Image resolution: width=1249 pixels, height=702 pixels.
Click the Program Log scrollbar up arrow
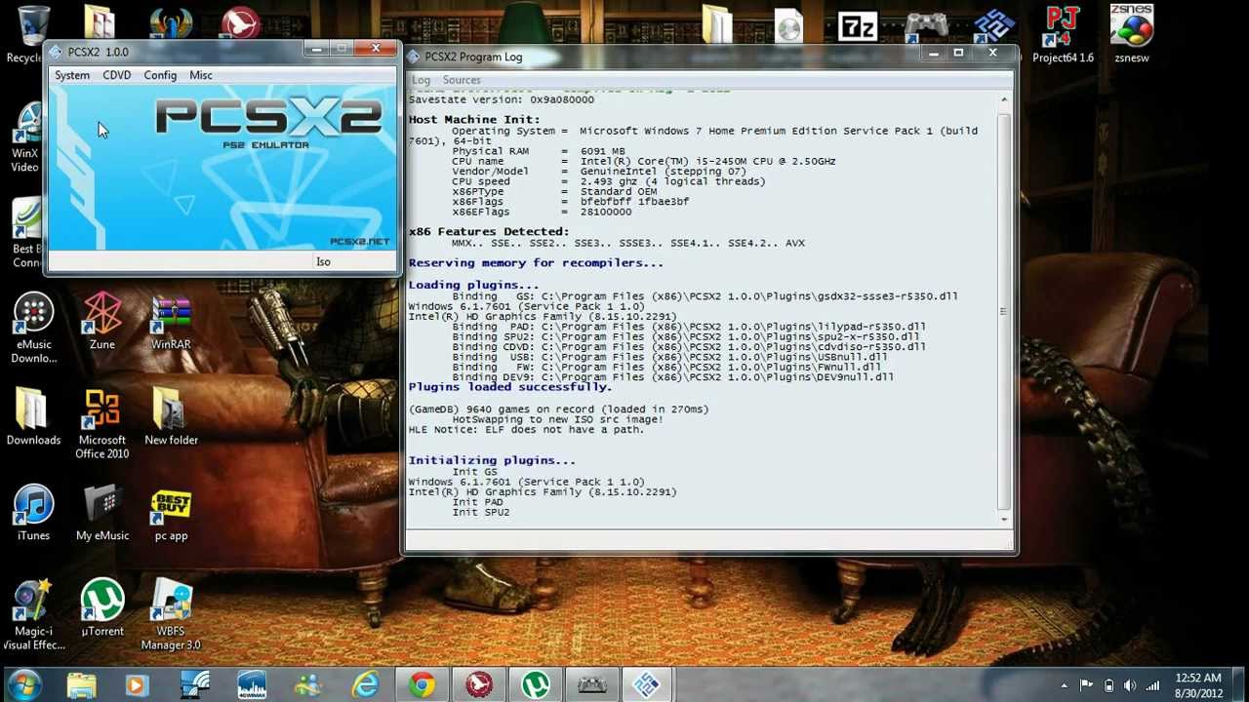pyautogui.click(x=1004, y=98)
